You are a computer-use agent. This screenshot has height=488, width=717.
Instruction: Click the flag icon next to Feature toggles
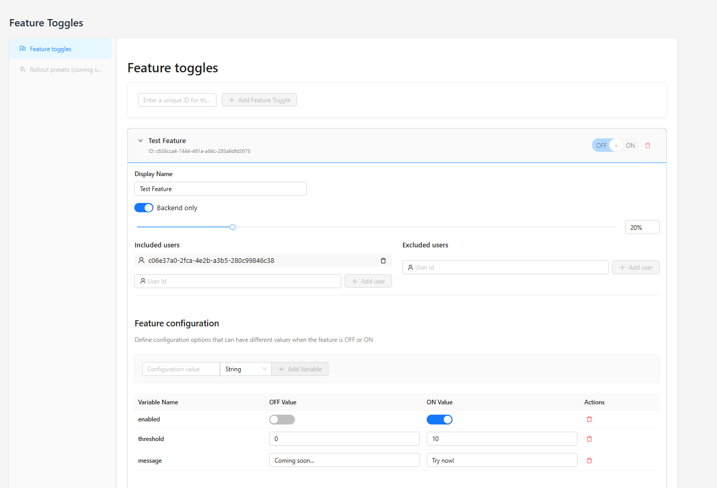(22, 48)
